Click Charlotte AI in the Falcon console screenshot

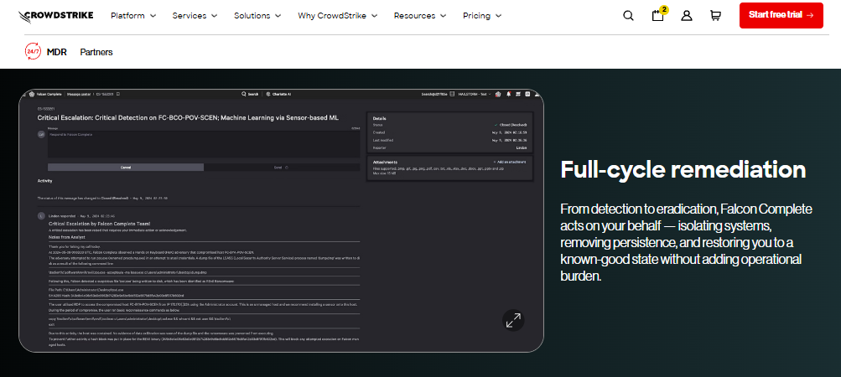(278, 94)
